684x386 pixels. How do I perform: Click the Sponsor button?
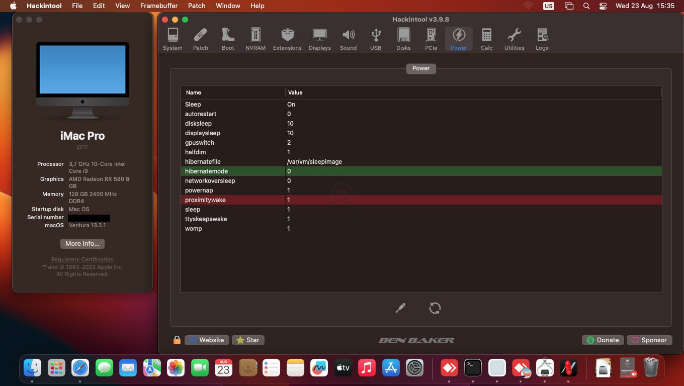click(649, 340)
